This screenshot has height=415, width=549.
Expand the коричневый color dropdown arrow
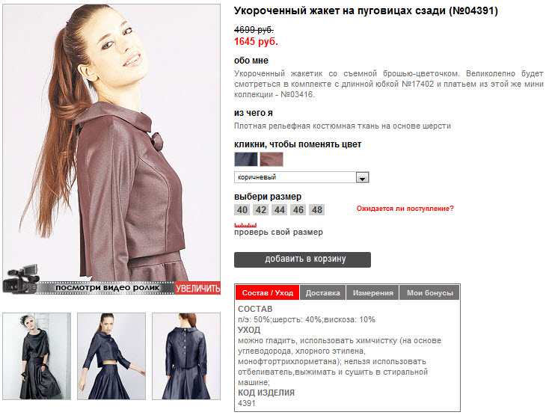coord(362,177)
